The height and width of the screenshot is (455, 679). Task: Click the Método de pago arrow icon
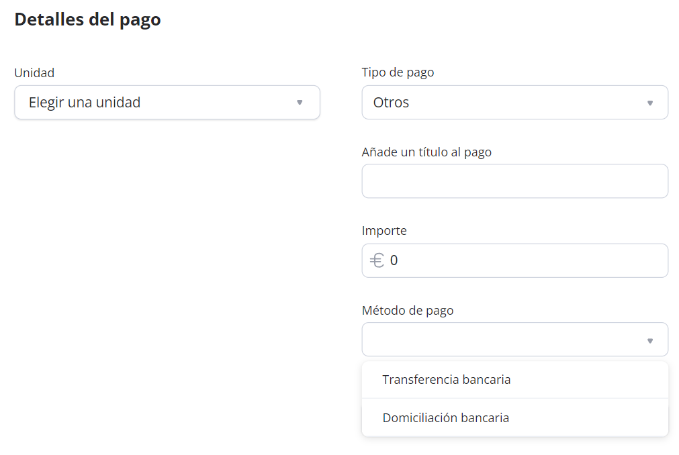click(x=649, y=341)
